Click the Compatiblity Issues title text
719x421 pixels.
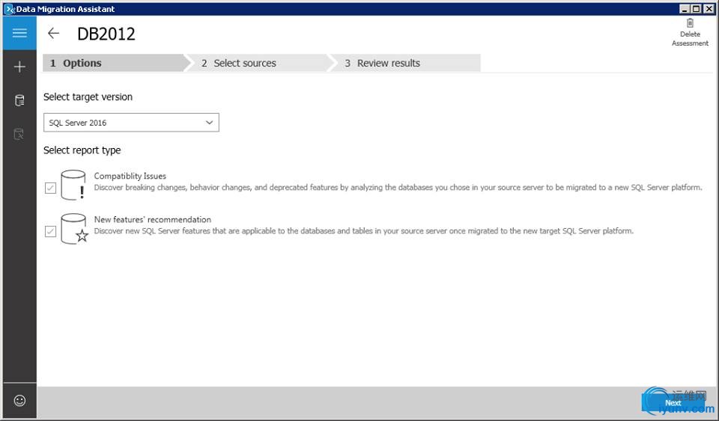tap(130, 176)
